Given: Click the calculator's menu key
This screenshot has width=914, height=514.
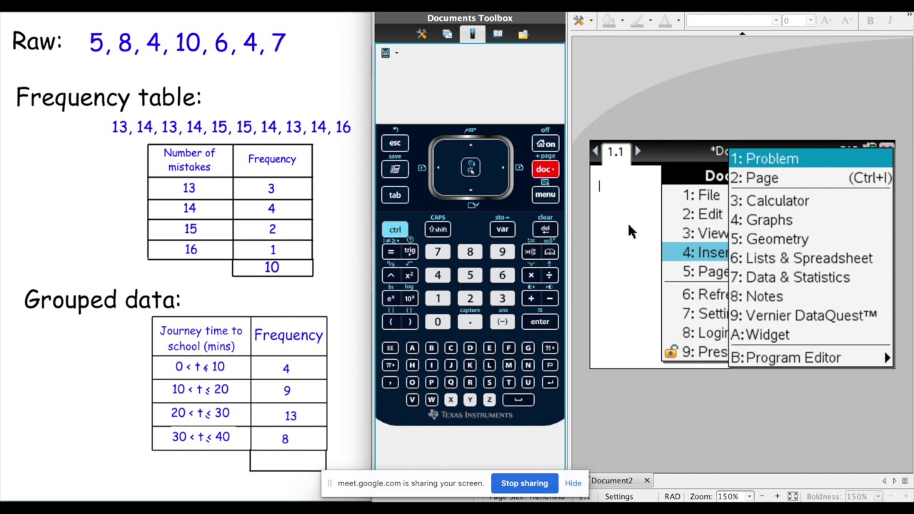Looking at the screenshot, I should (x=545, y=194).
